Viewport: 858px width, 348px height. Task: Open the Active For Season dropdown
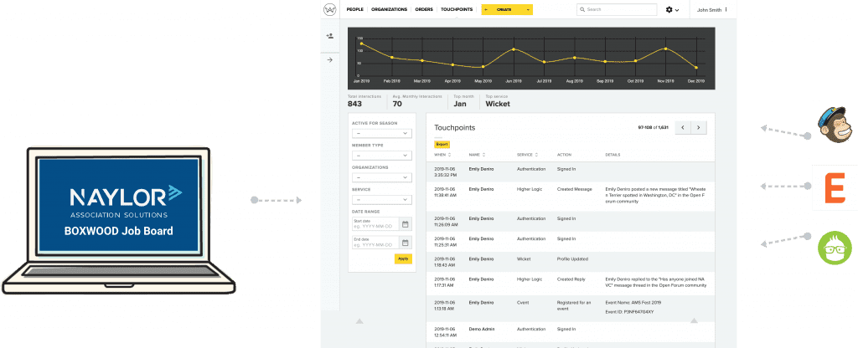tap(382, 133)
